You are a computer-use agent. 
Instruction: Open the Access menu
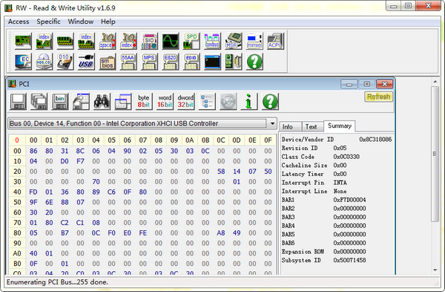19,22
